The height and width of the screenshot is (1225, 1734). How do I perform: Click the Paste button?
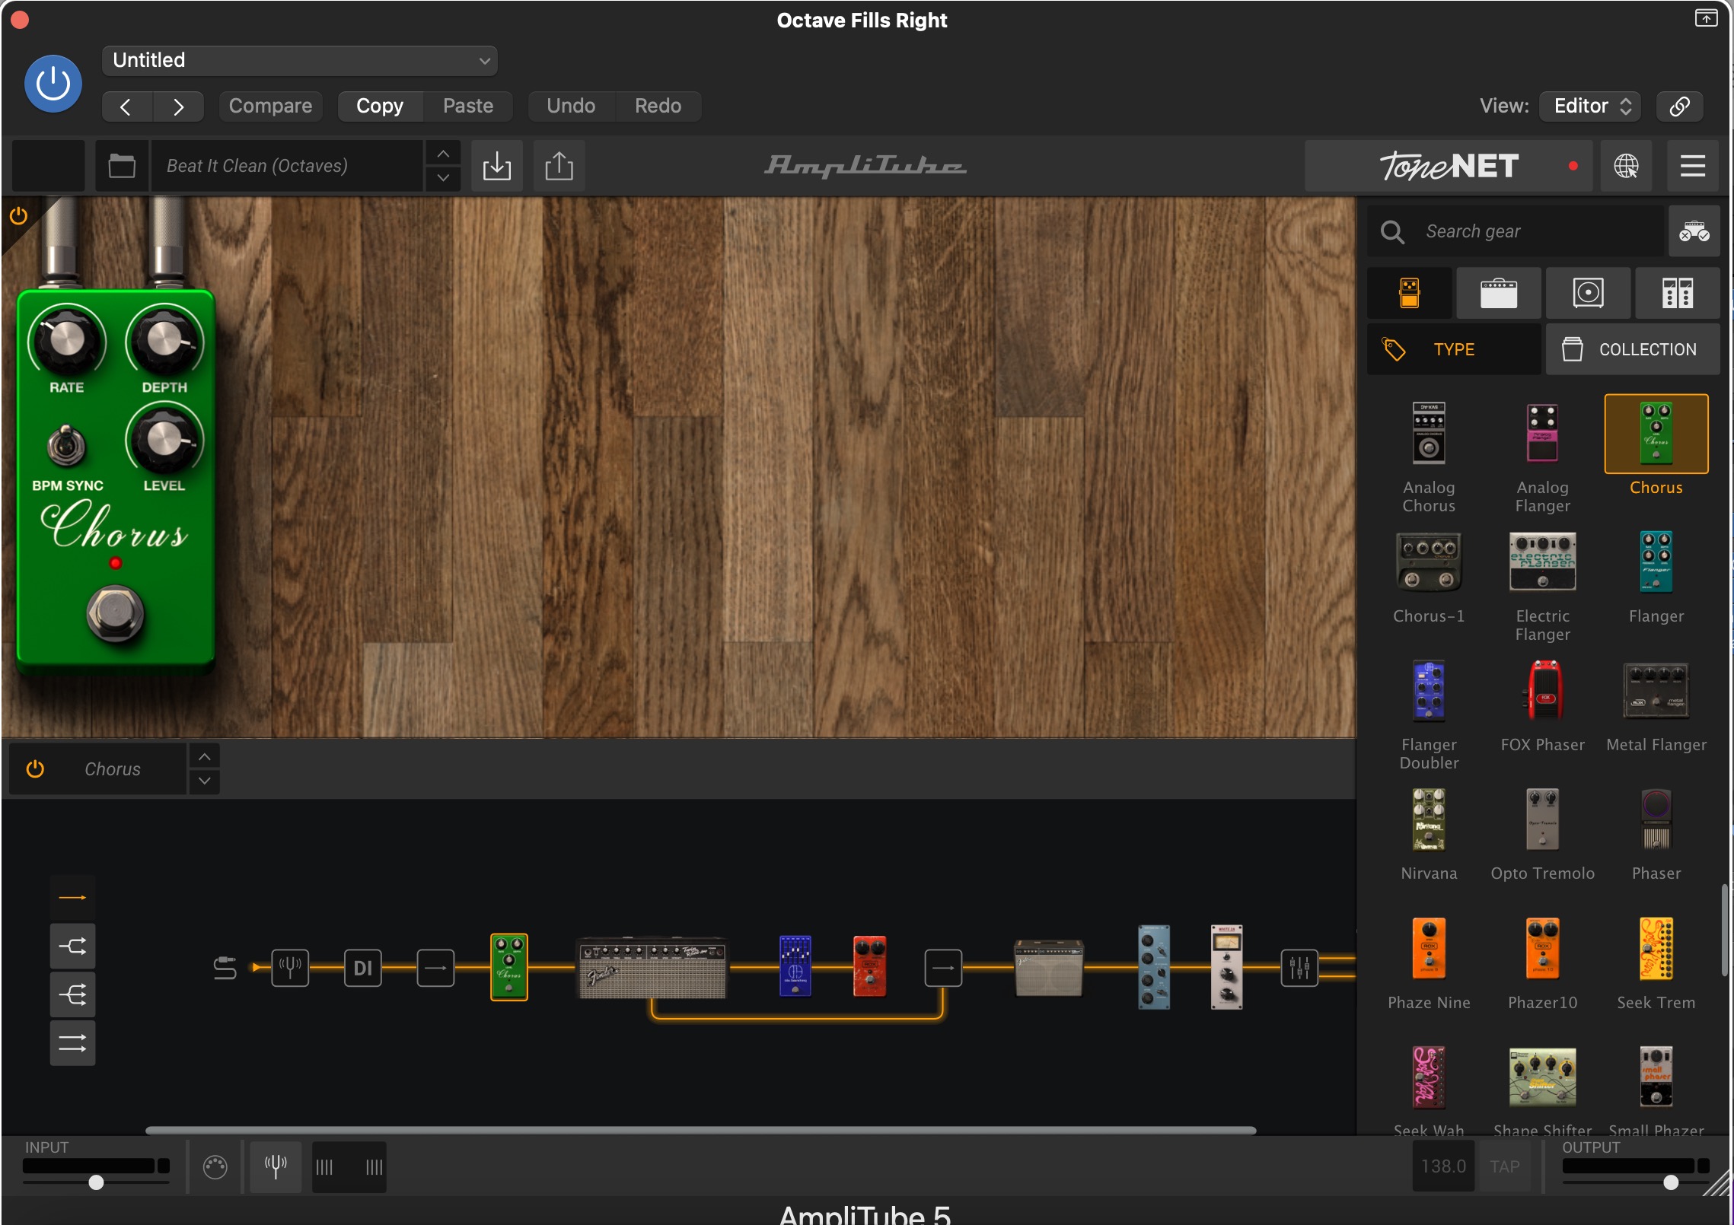click(468, 107)
